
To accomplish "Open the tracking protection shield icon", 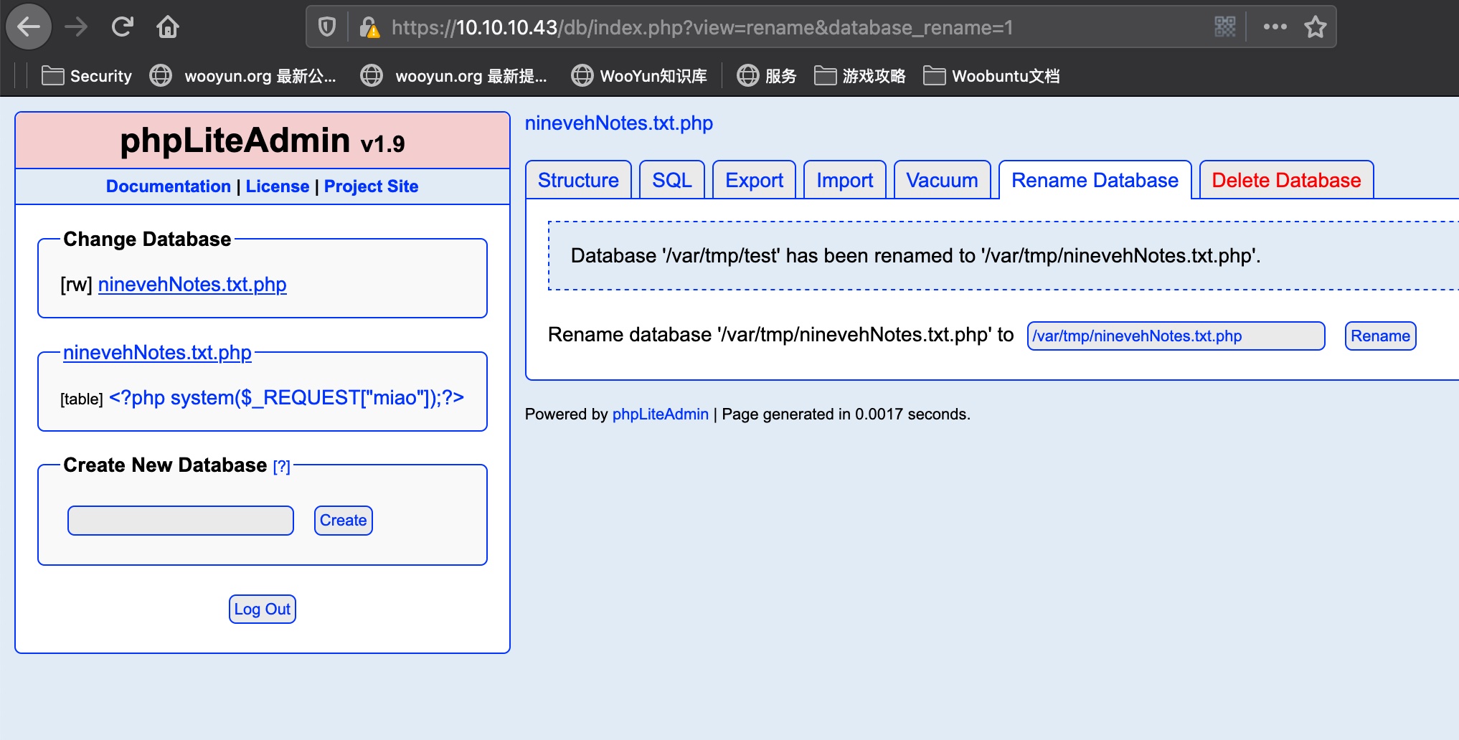I will (327, 27).
